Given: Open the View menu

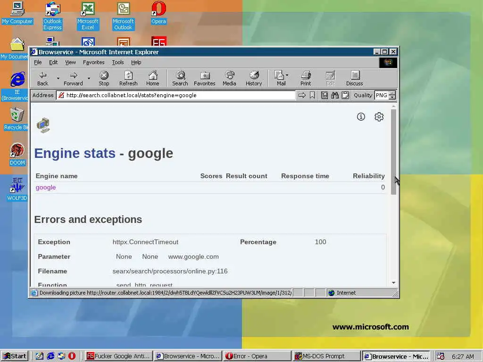Looking at the screenshot, I should [x=70, y=63].
